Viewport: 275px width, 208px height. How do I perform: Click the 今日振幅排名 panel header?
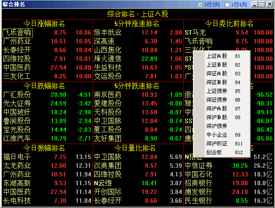(44, 148)
